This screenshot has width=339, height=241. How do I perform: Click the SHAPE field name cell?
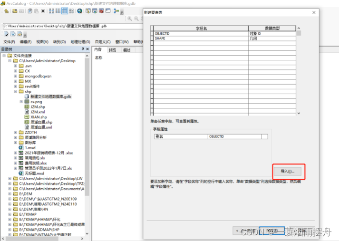(x=201, y=39)
